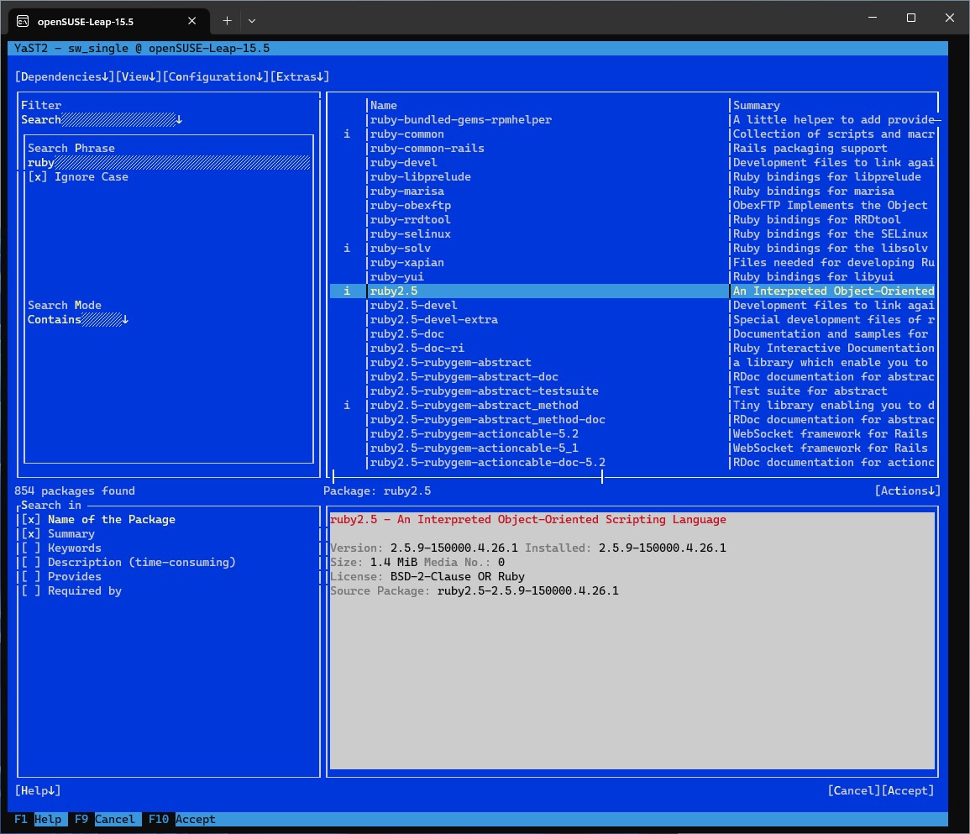
Task: Select the ruby-libprelude package
Action: [x=633, y=176]
